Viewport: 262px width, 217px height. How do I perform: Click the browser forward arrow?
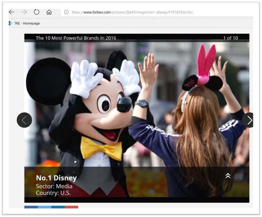click(x=24, y=12)
